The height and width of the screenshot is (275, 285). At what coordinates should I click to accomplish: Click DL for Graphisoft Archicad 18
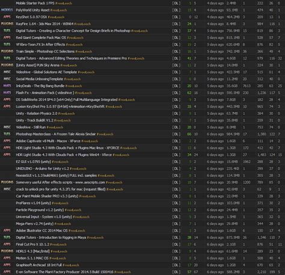click(x=176, y=265)
